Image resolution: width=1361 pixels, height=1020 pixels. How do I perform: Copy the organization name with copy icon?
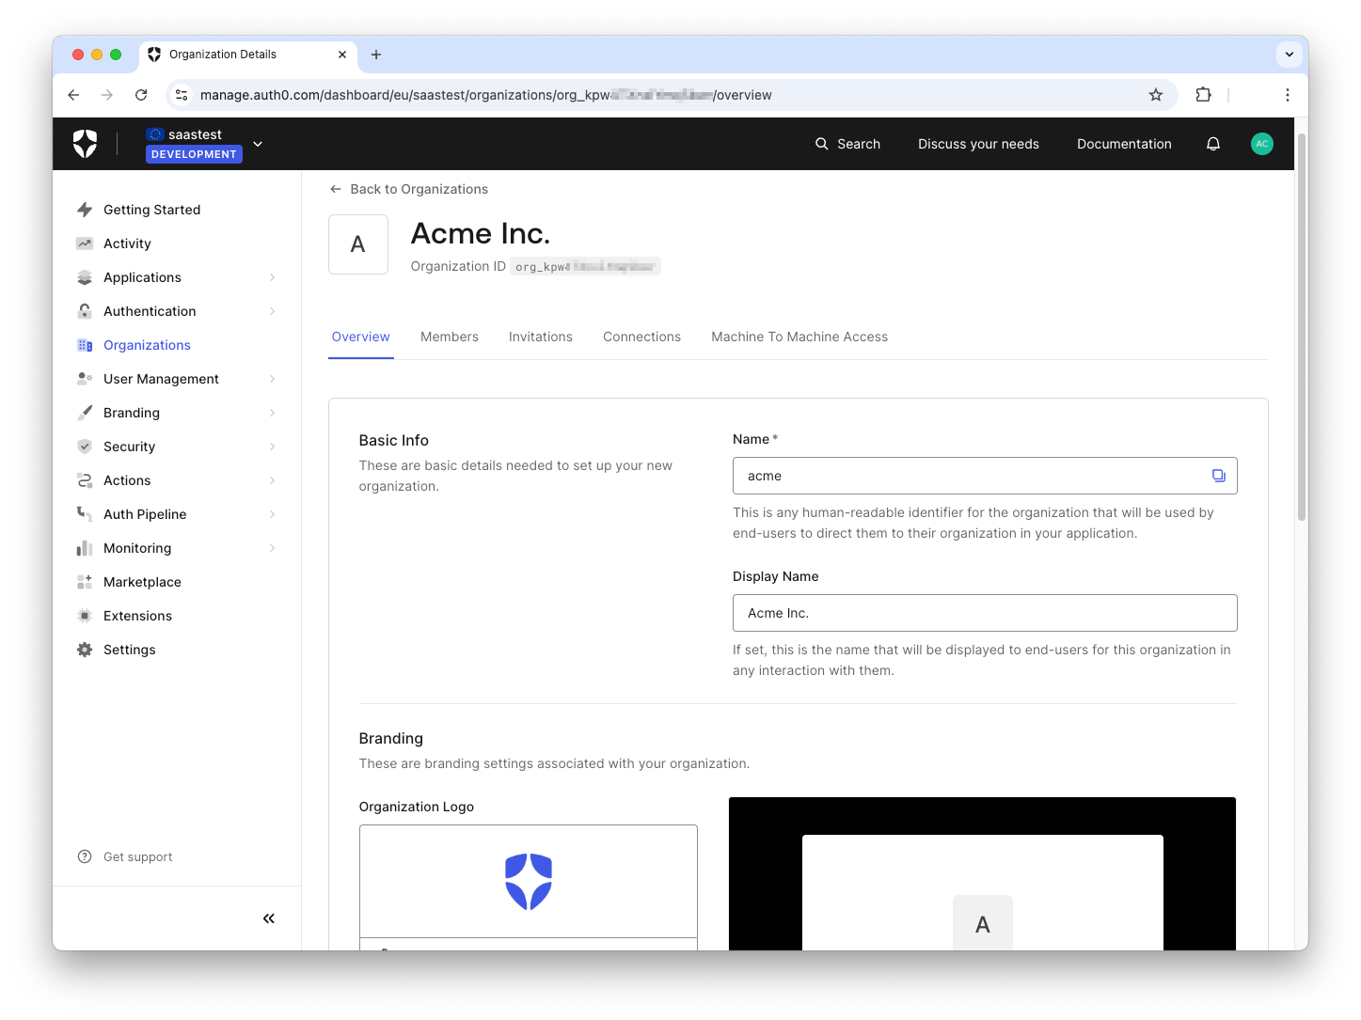[x=1218, y=476]
